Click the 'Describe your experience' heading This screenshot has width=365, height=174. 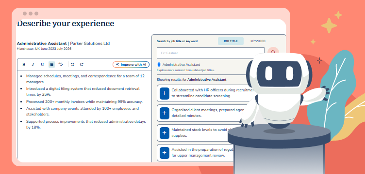(x=66, y=23)
